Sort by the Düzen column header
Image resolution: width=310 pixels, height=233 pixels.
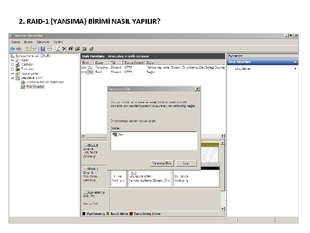click(102, 63)
